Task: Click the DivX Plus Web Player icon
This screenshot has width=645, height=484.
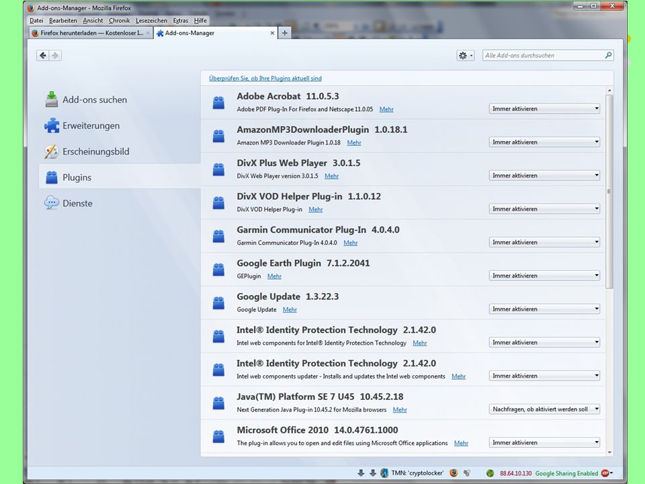Action: [218, 169]
